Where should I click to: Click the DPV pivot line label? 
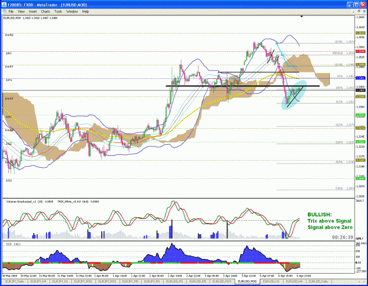tap(9, 80)
